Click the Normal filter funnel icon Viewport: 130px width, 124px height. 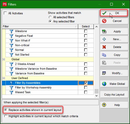coord(11,50)
